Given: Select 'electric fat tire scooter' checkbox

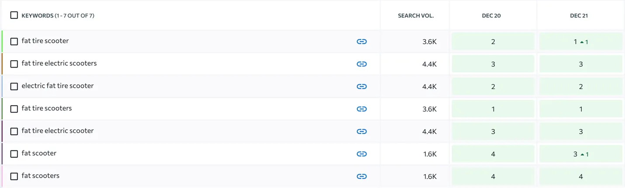Looking at the screenshot, I should pos(14,86).
